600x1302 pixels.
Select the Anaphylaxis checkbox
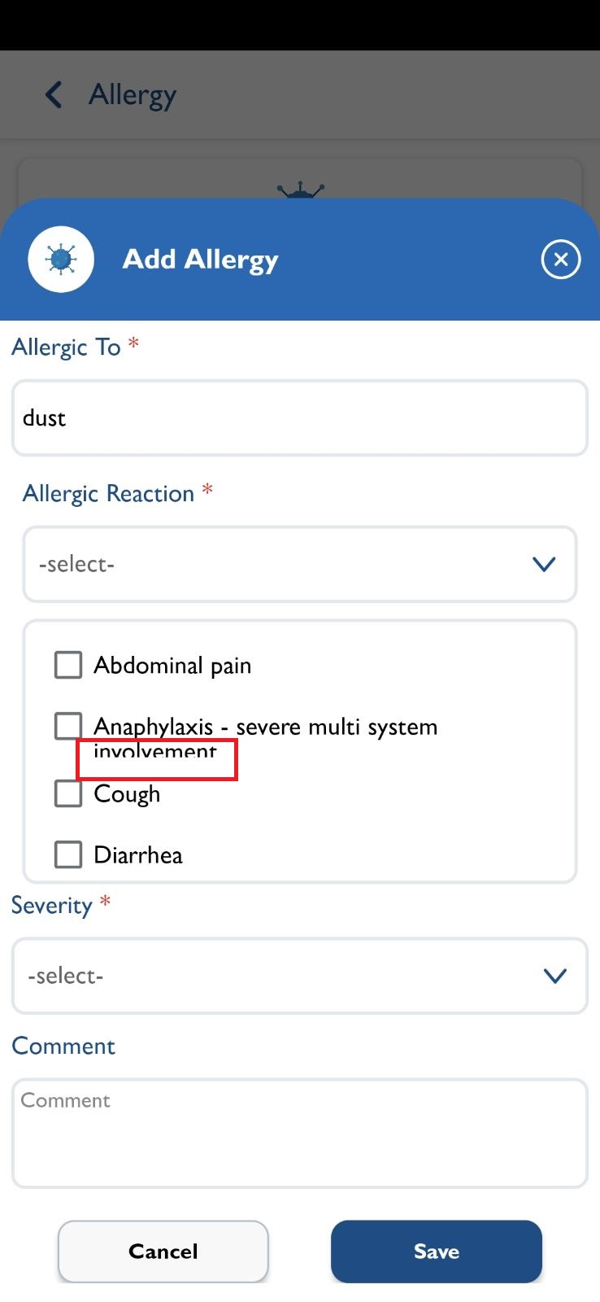point(68,726)
